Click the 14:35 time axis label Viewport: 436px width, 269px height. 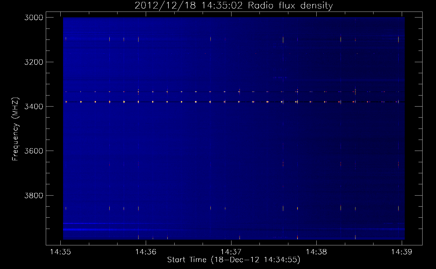[61, 252]
